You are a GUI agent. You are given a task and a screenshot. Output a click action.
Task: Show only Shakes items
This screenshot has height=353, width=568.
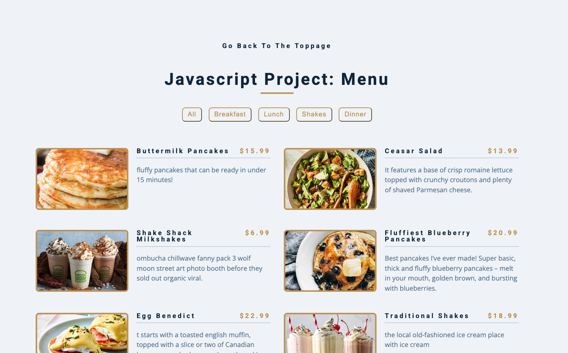tap(314, 115)
